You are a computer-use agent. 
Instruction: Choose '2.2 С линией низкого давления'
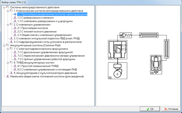[x=37, y=32]
